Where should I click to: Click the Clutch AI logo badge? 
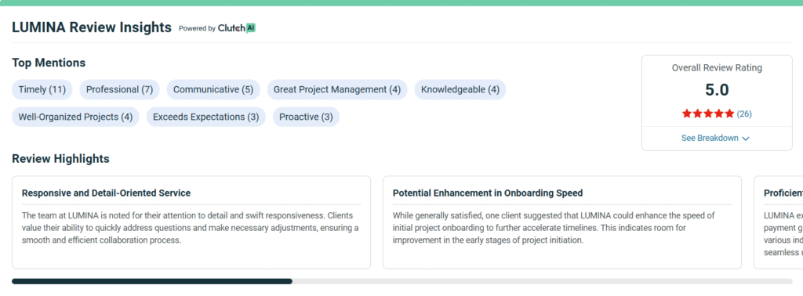click(237, 28)
